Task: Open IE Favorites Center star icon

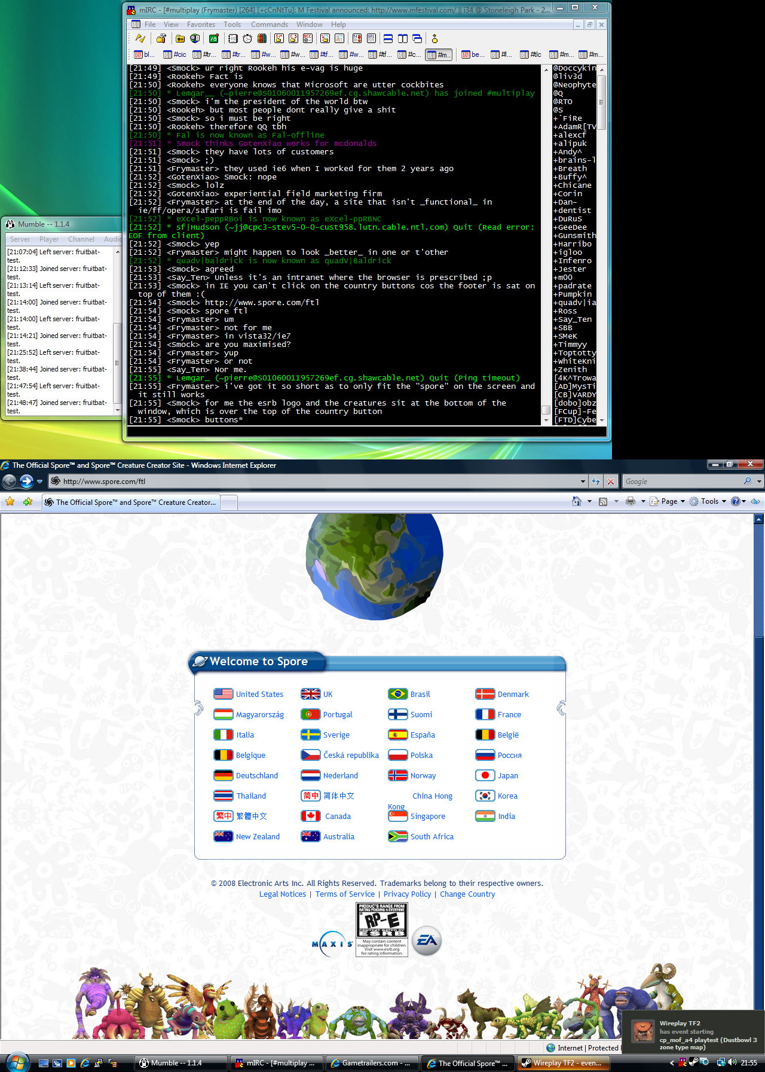Action: coord(10,502)
